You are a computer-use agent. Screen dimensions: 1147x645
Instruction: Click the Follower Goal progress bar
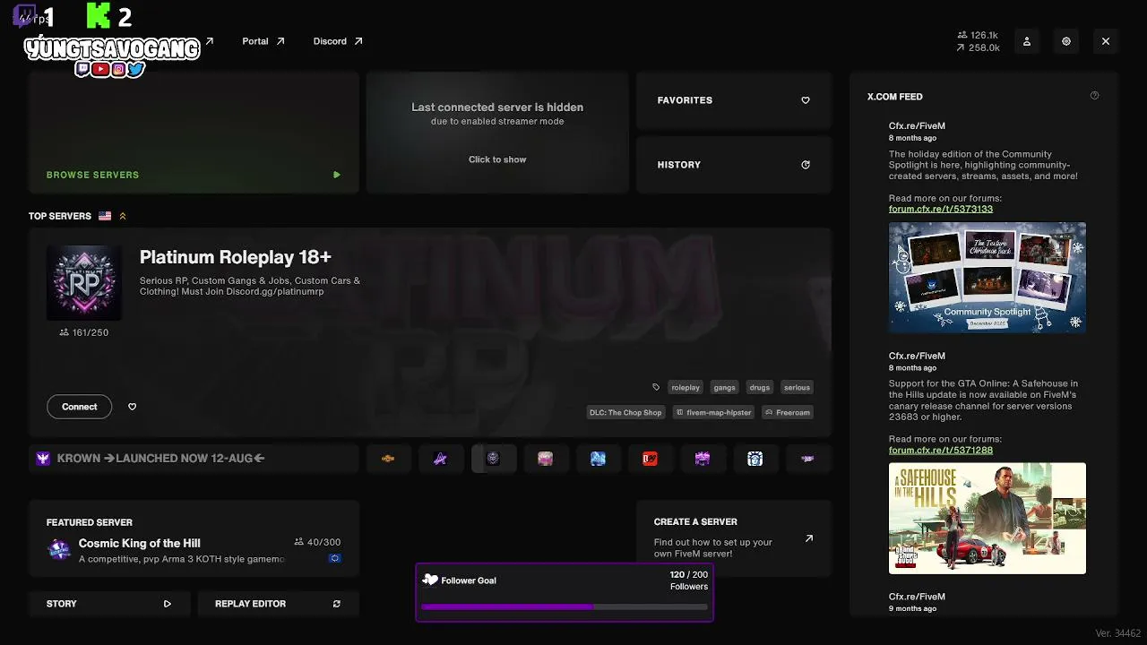pyautogui.click(x=565, y=606)
